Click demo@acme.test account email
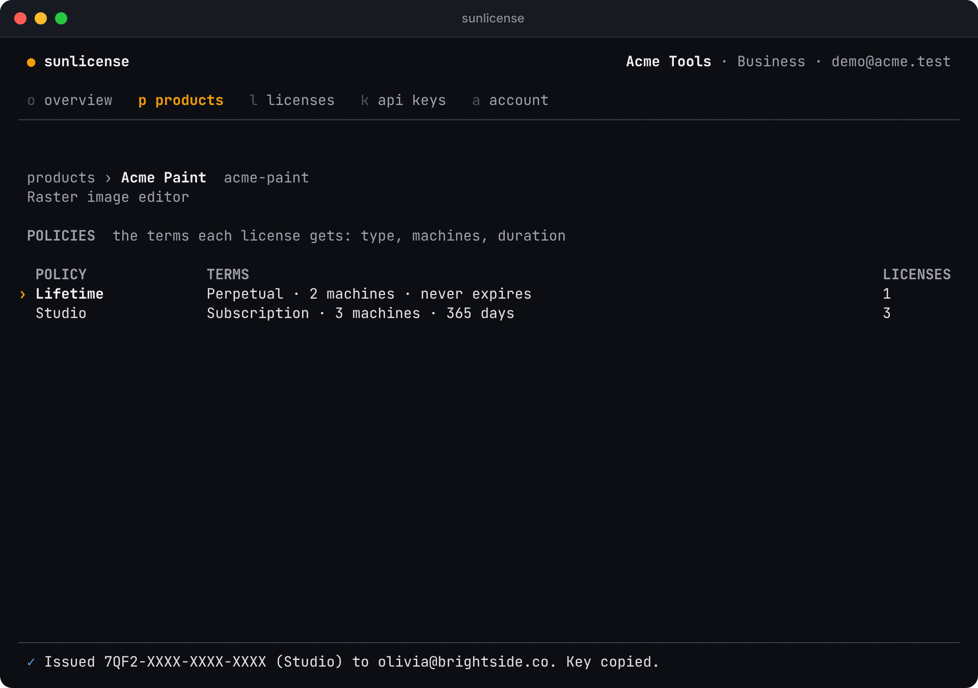 (x=891, y=62)
